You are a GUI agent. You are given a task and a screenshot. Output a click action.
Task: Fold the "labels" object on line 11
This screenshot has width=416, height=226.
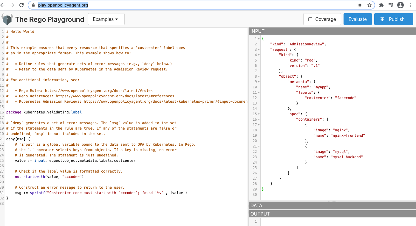pos(259,93)
